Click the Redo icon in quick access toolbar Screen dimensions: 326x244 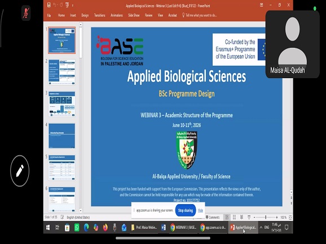[61, 5]
